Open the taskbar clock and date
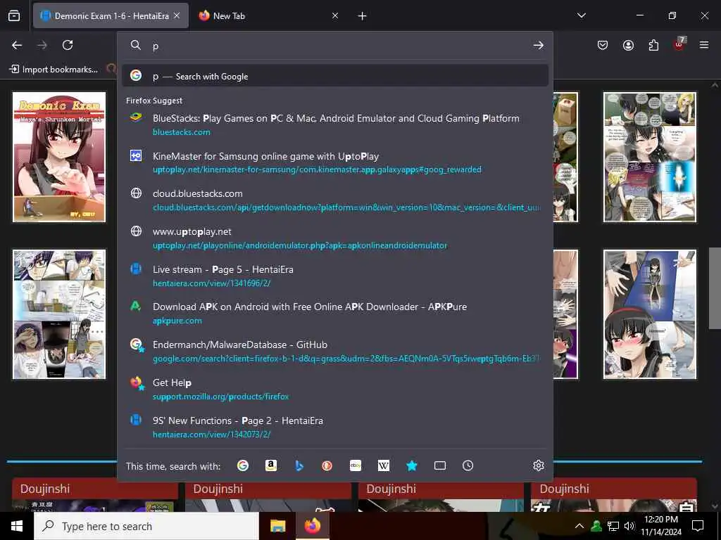Screen dimensions: 721x540 [660, 526]
